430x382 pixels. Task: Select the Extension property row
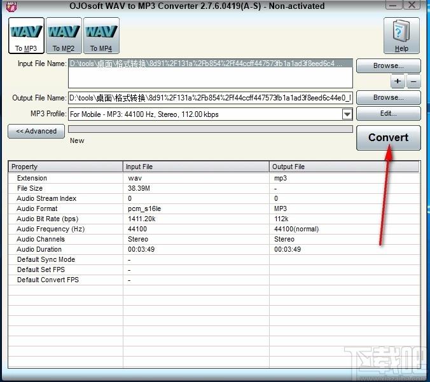pyautogui.click(x=214, y=178)
